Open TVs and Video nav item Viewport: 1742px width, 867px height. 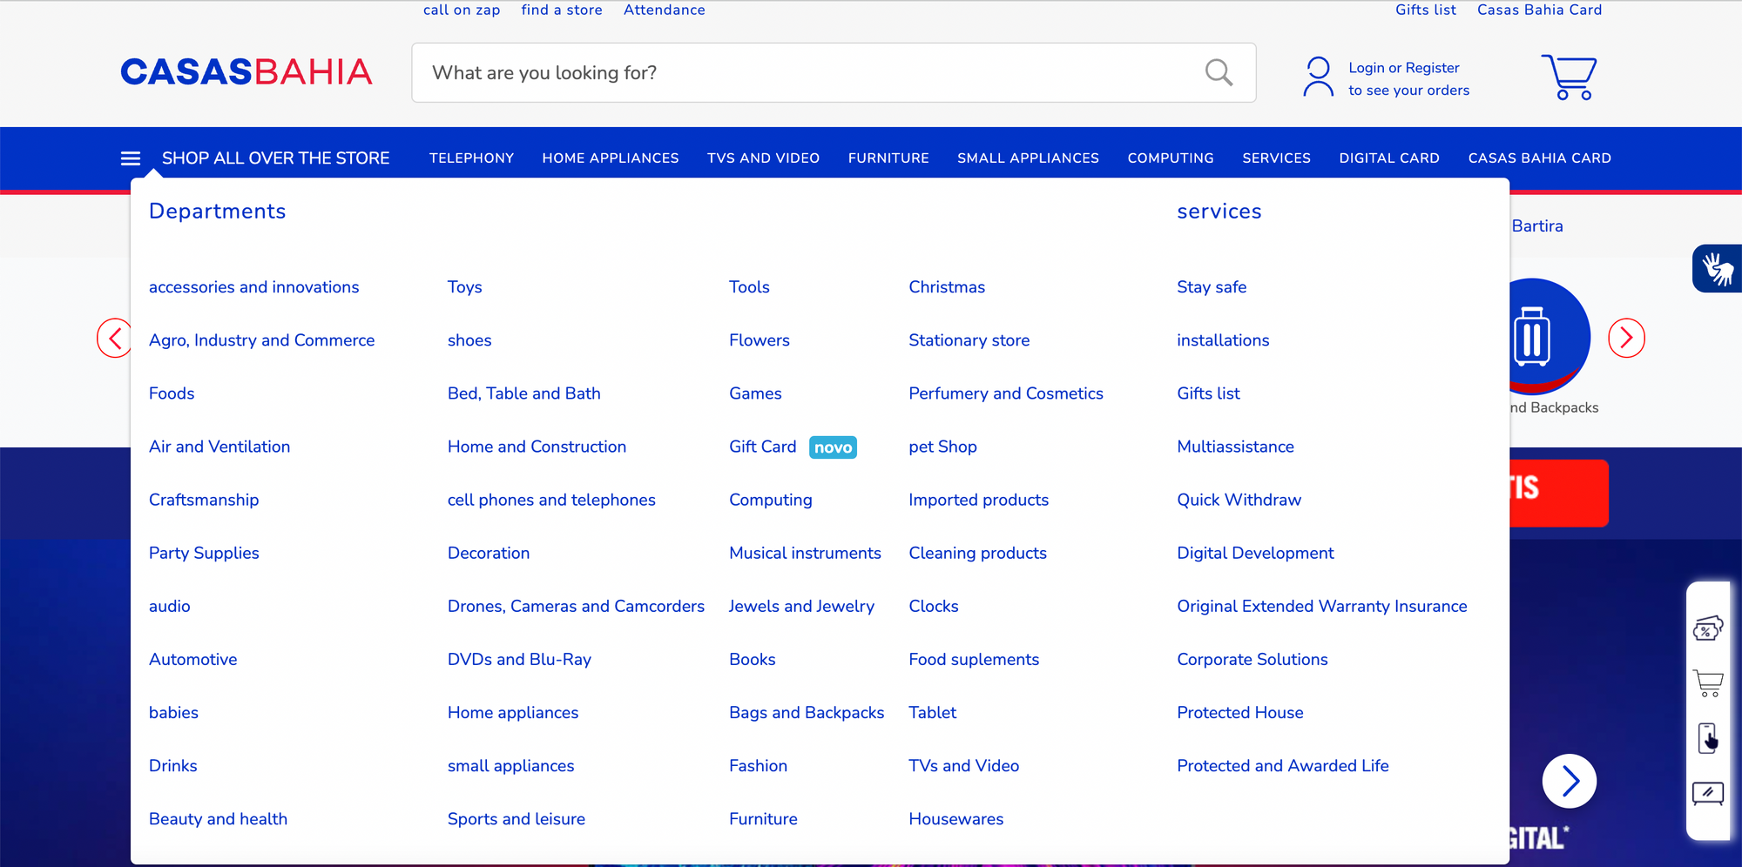pyautogui.click(x=763, y=158)
